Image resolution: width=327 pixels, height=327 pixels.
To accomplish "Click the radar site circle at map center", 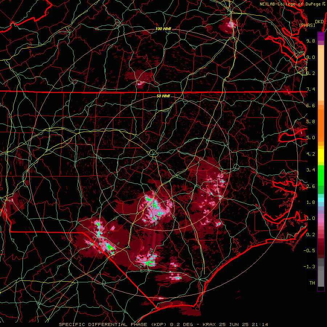I will [x=153, y=153].
